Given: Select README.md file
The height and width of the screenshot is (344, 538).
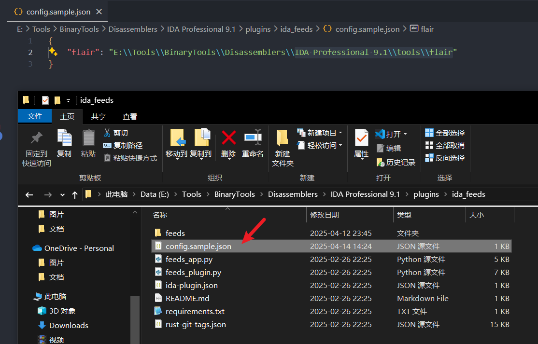Looking at the screenshot, I should click(331, 299).
